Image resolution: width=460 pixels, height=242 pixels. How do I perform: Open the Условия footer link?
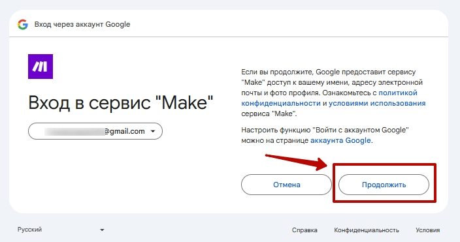(x=428, y=230)
